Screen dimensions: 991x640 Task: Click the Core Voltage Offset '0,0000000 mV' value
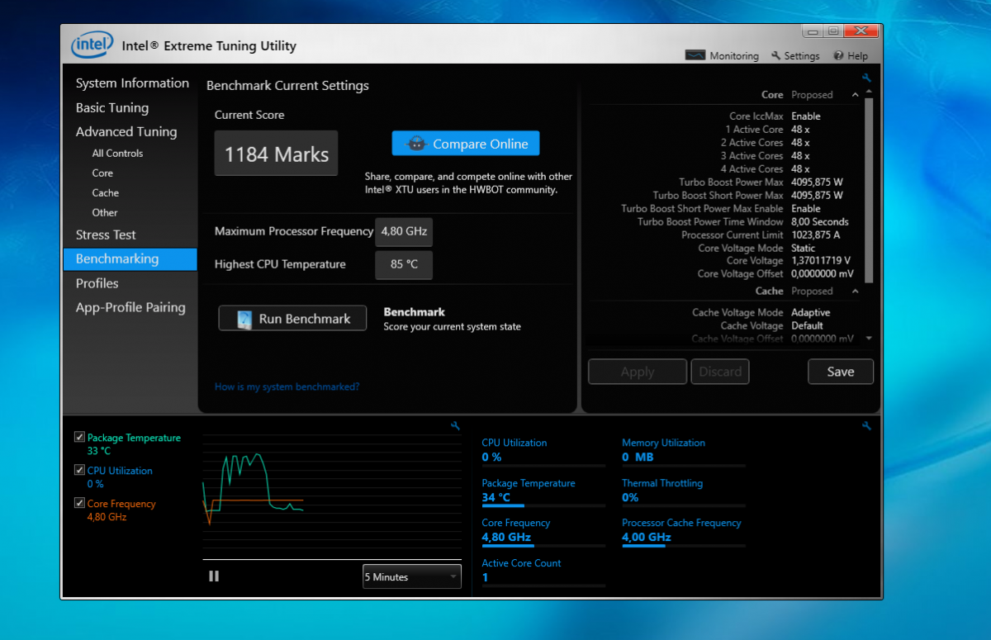click(823, 274)
